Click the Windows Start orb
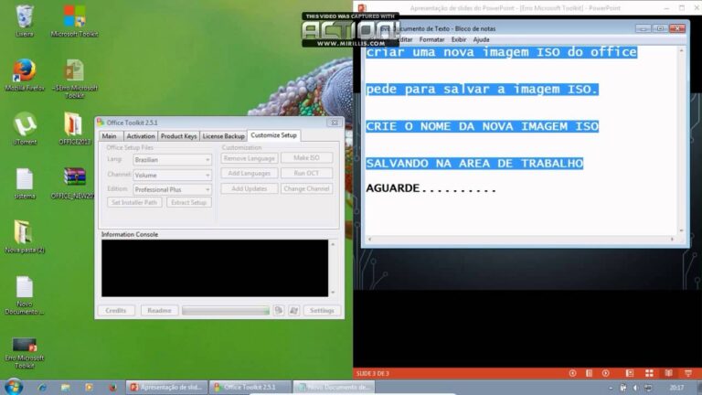Viewport: 702px width, 395px height. point(14,387)
